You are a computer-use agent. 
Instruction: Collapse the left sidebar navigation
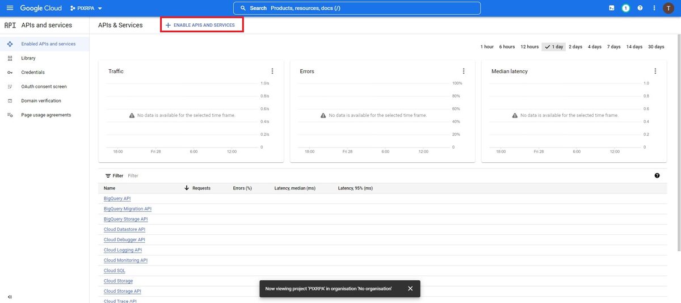10,297
